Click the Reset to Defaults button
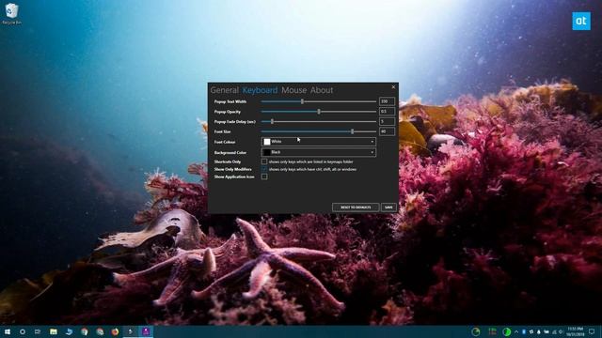The height and width of the screenshot is (338, 602). (x=356, y=207)
